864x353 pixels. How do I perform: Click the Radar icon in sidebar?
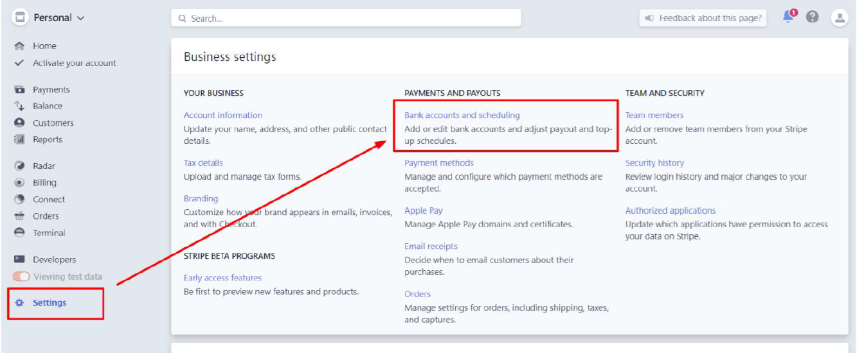coord(19,166)
